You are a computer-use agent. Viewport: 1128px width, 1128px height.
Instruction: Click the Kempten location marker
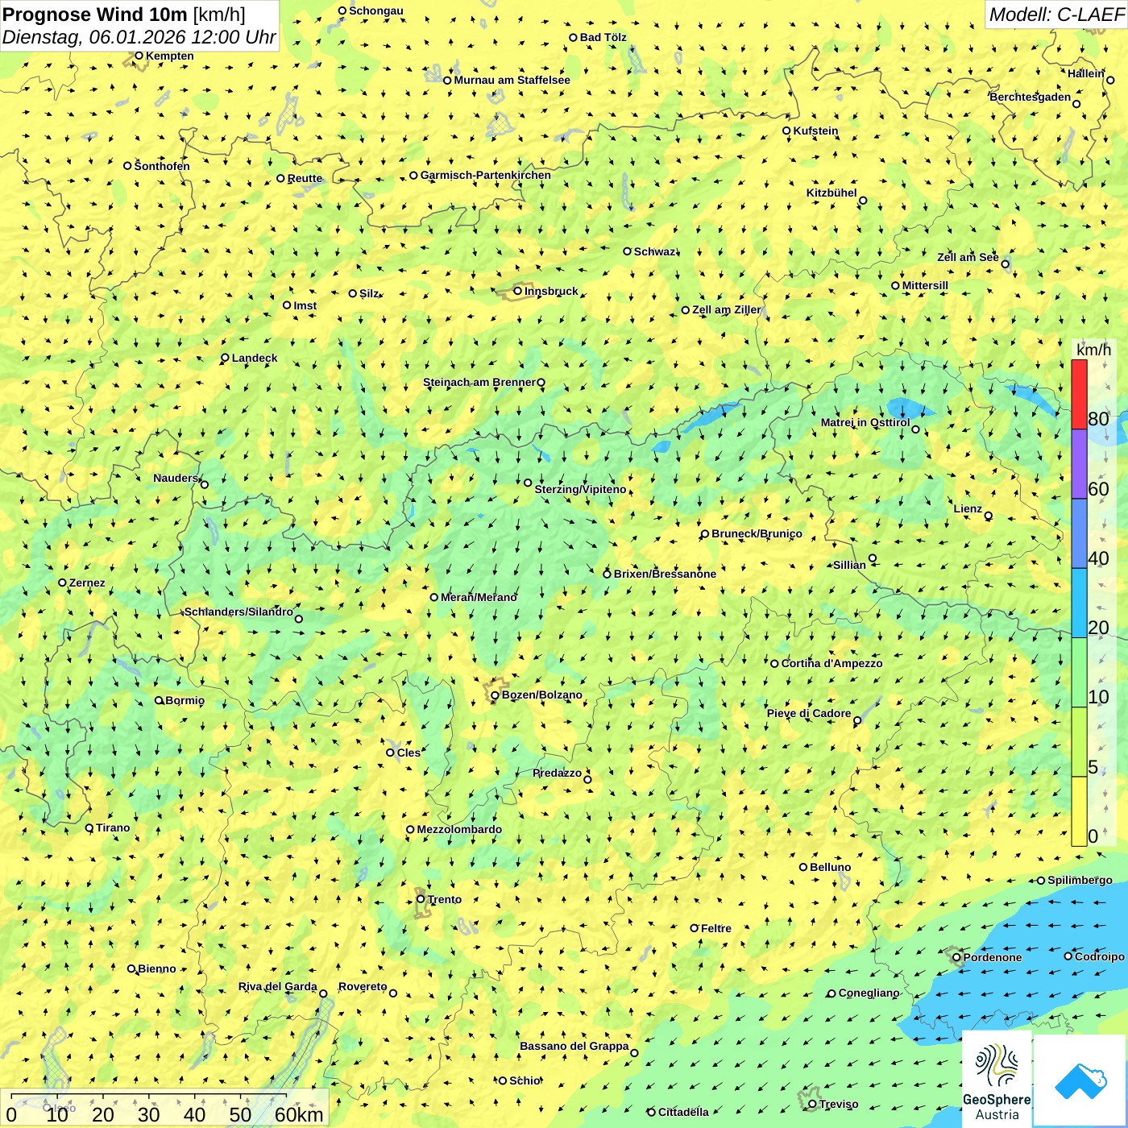click(139, 56)
